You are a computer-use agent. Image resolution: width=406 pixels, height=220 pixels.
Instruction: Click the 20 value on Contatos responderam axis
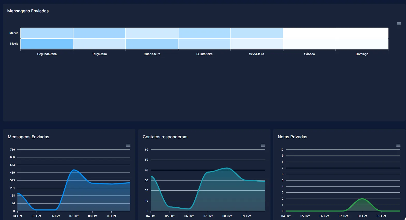[147, 190]
